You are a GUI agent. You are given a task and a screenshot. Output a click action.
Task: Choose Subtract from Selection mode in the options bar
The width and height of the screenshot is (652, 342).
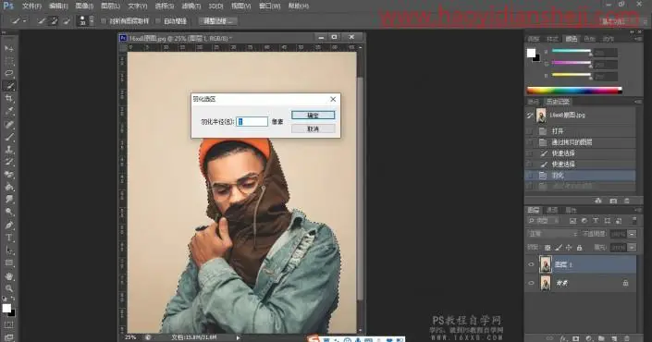(67, 20)
